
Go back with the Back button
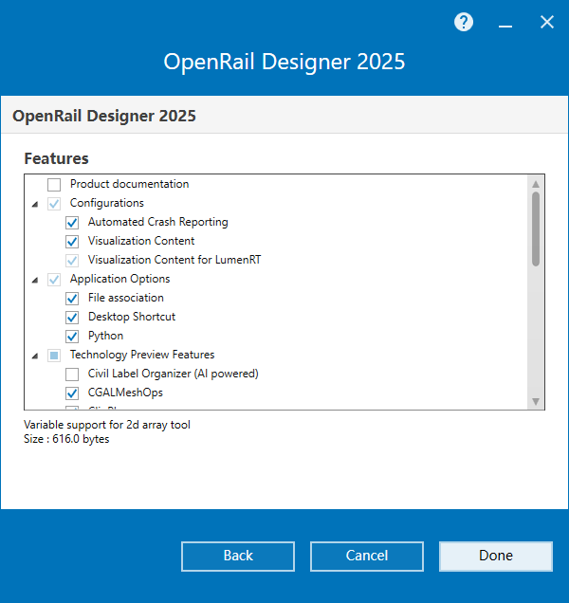pyautogui.click(x=238, y=556)
